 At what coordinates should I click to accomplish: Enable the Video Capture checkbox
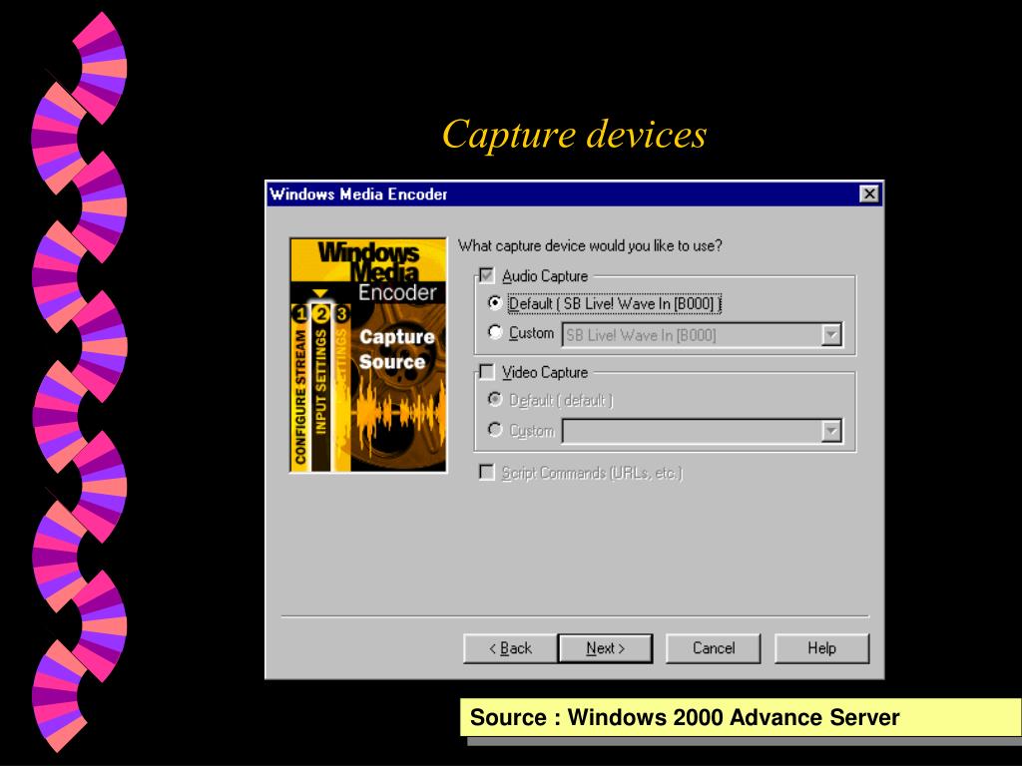486,372
